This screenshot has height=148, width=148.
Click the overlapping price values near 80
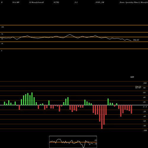(x=138, y=87)
